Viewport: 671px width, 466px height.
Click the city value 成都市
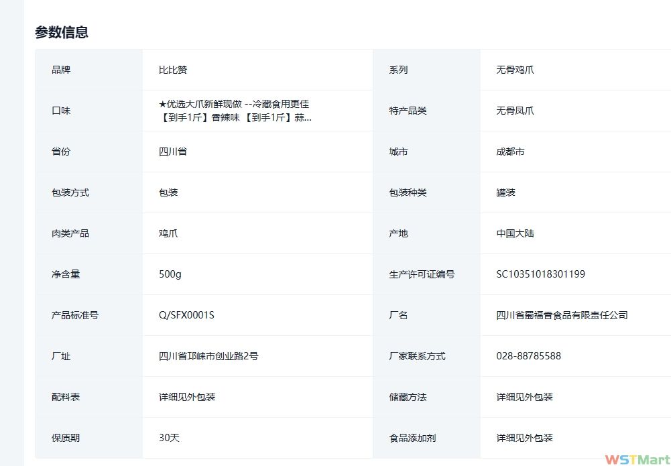coord(510,152)
